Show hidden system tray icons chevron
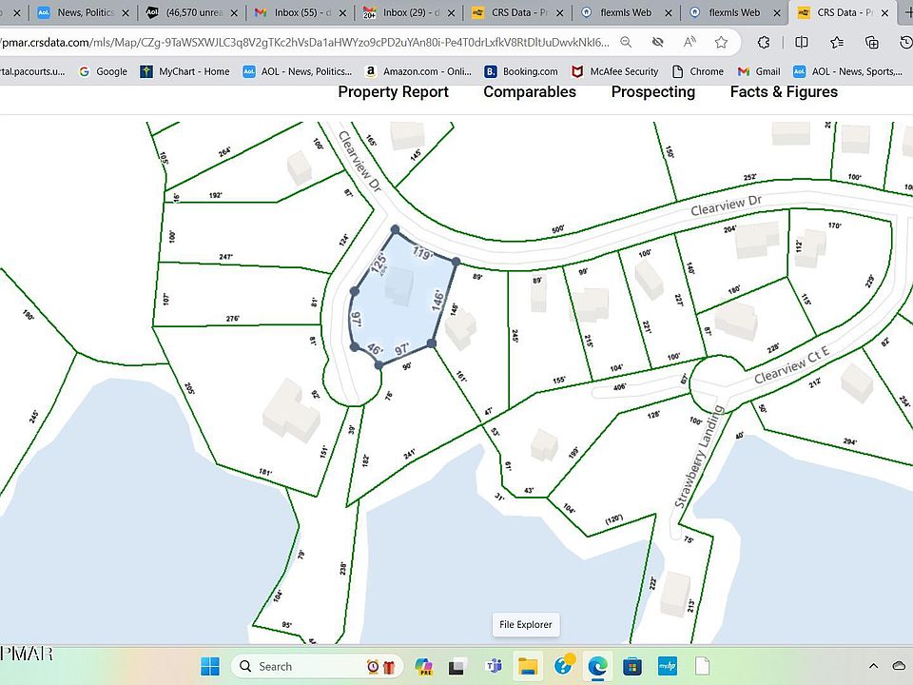Image resolution: width=913 pixels, height=685 pixels. 873,666
